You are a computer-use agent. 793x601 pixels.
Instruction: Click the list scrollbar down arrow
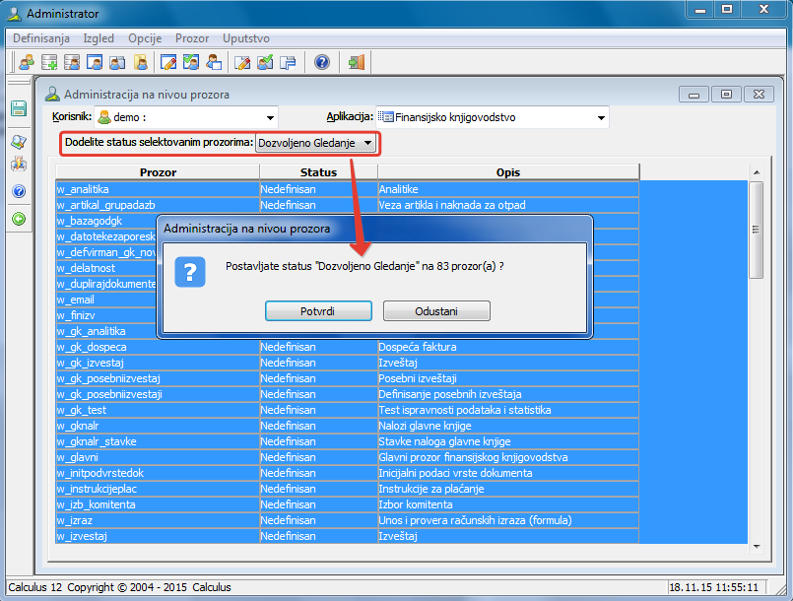(757, 547)
